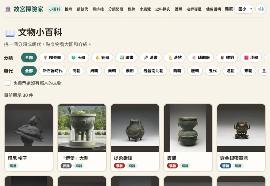Filter by 漢朝 dynasty chip

point(130,71)
